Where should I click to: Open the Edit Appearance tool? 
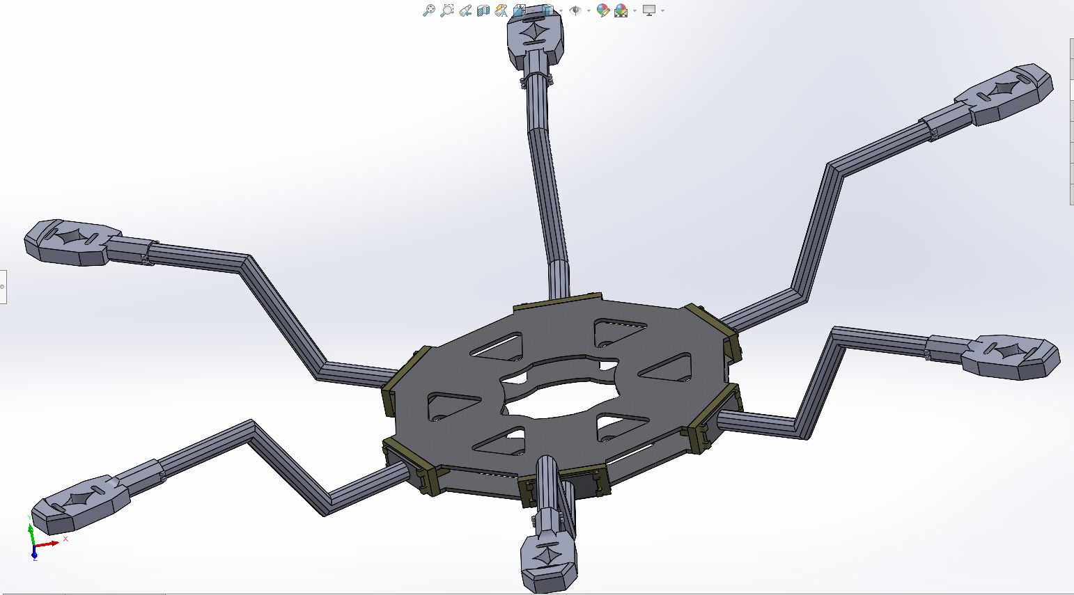[x=603, y=10]
